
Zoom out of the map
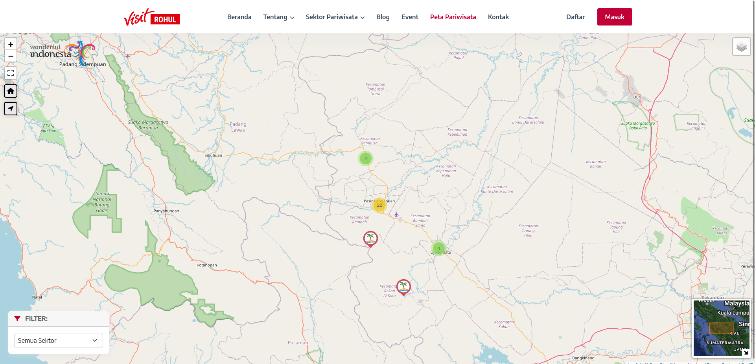[11, 56]
